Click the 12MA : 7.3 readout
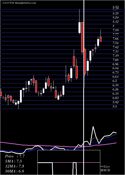The width and height of the screenshot is (125, 175). coord(14,166)
